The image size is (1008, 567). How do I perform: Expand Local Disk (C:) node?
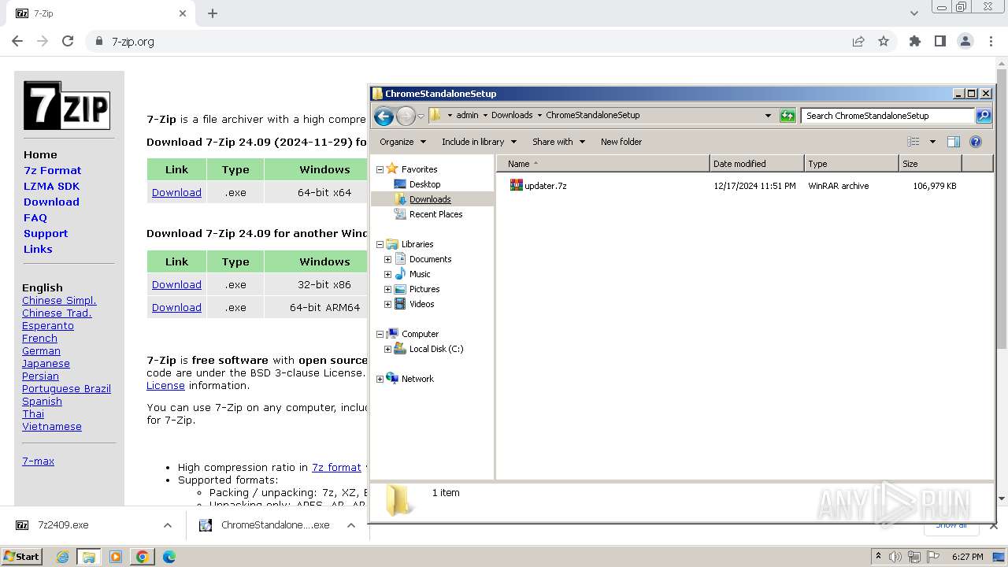387,349
